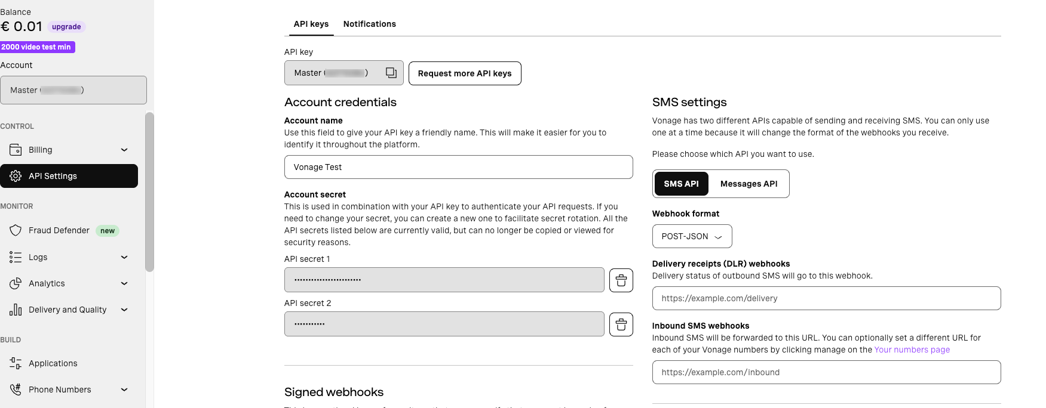
Task: Switch to the API keys tab
Action: point(311,24)
